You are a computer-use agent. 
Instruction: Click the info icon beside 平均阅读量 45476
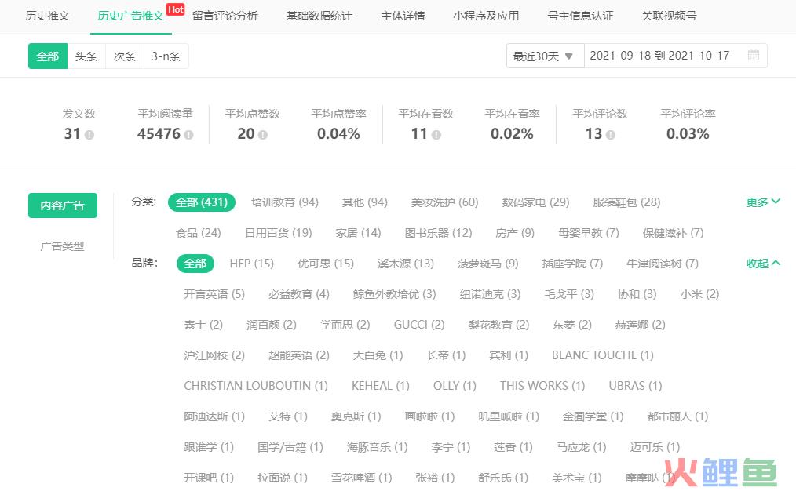[x=188, y=135]
